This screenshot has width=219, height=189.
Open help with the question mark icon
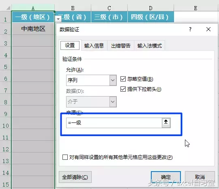point(190,29)
